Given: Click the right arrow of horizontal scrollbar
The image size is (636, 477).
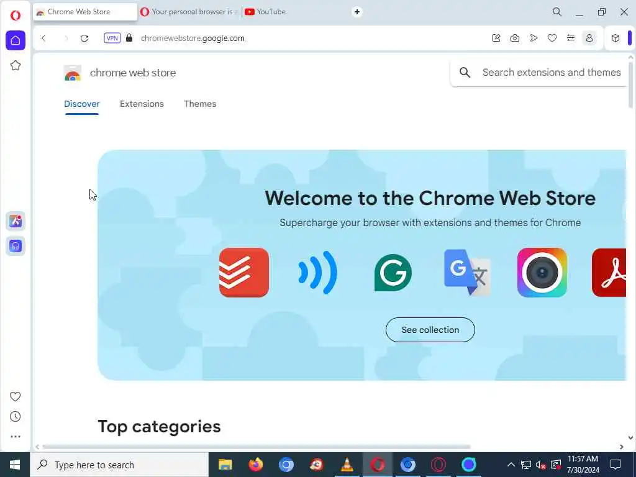Looking at the screenshot, I should coord(621,447).
